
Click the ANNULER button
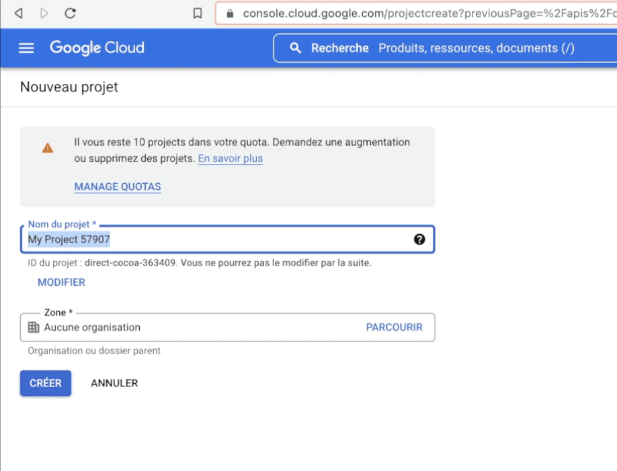(114, 383)
